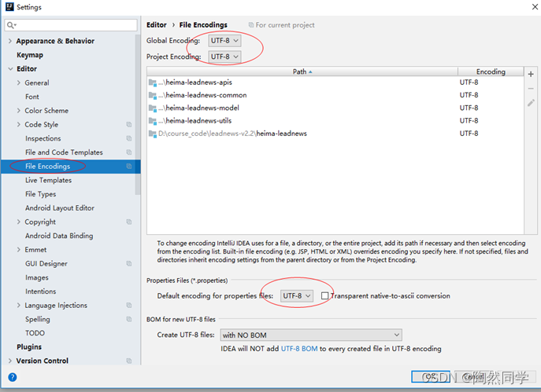541x392 pixels.
Task: Click the edit pencil icon
Action: point(531,103)
